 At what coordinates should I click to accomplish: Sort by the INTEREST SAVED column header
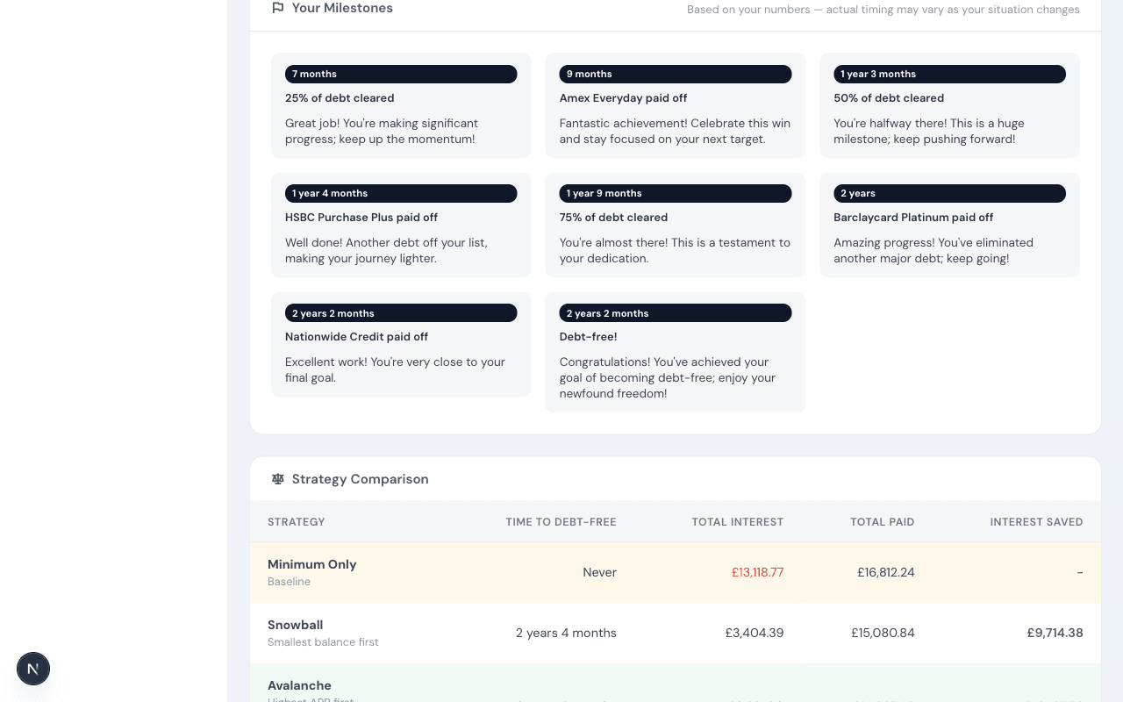point(1036,521)
